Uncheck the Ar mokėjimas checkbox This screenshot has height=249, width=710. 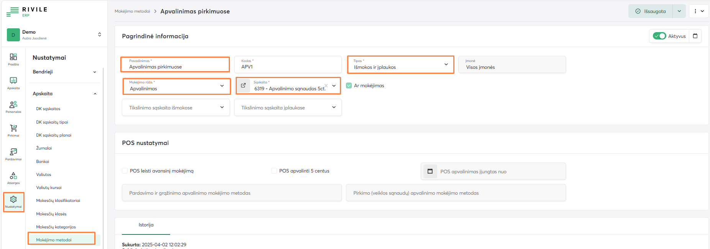pyautogui.click(x=349, y=86)
